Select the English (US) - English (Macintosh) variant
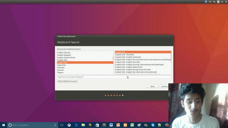 [x=143, y=67]
